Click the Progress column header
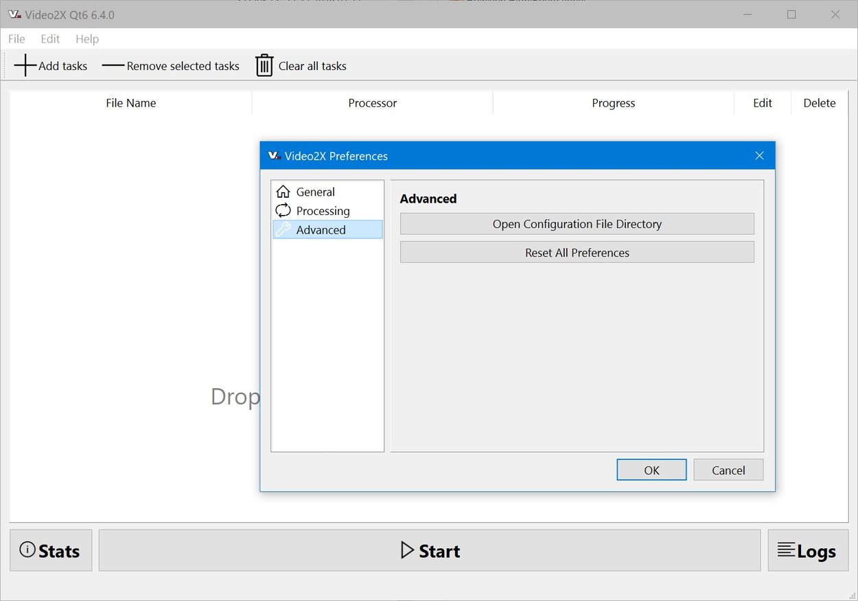 [x=614, y=103]
